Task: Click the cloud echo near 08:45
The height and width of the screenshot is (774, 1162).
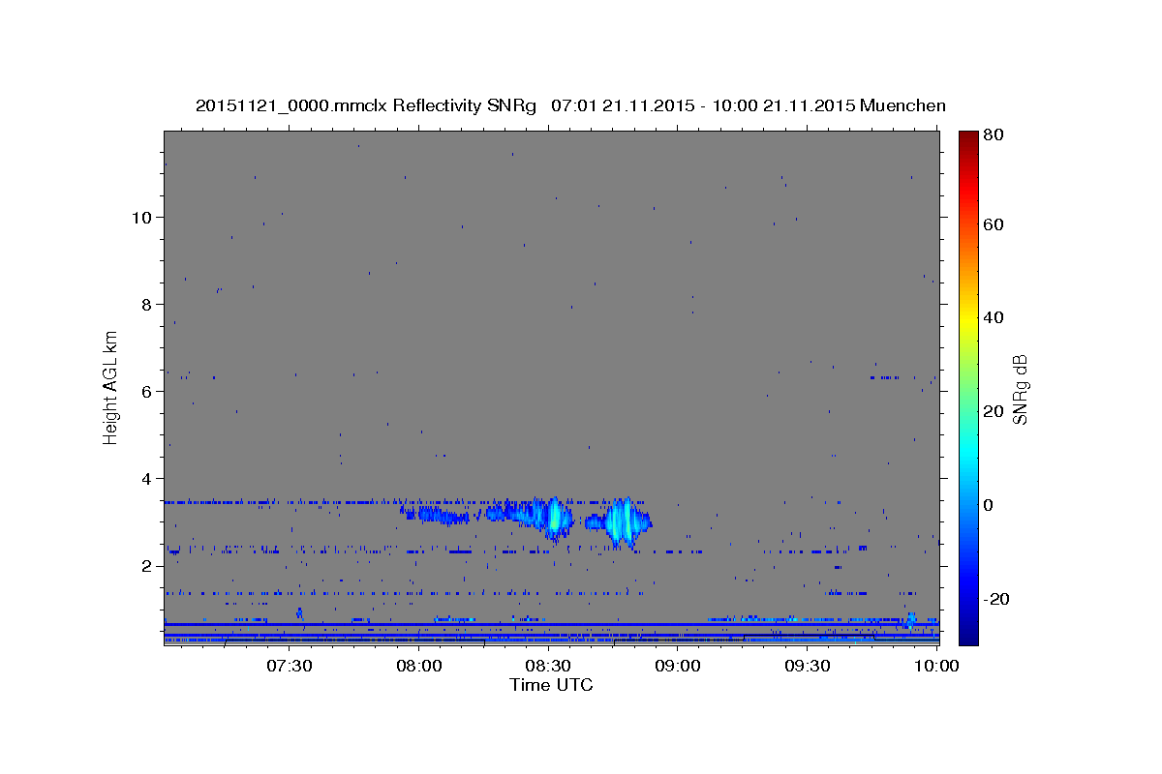Action: (x=626, y=522)
